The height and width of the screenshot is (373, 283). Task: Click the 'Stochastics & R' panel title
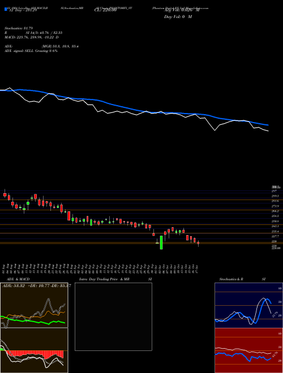click(x=231, y=279)
